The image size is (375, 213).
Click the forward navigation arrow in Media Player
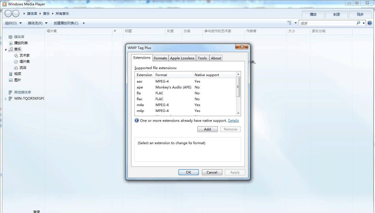click(16, 13)
